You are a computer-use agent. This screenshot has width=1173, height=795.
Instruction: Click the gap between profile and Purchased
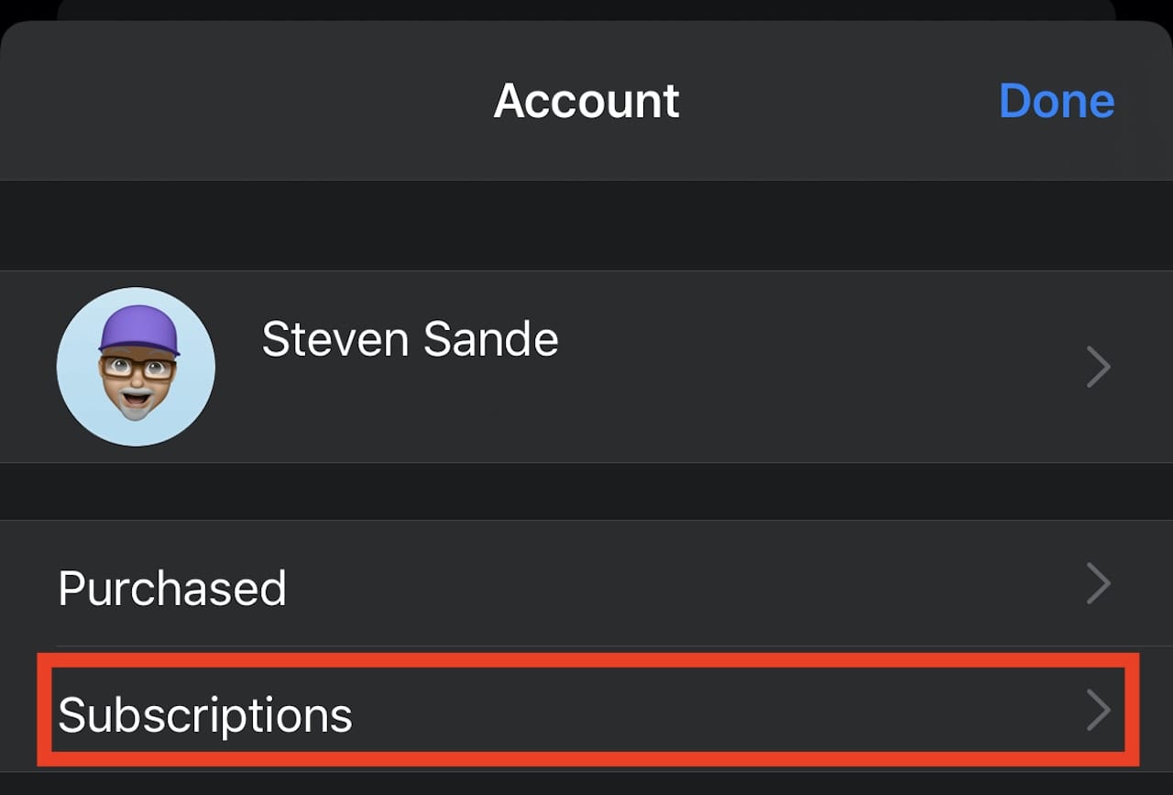[586, 491]
